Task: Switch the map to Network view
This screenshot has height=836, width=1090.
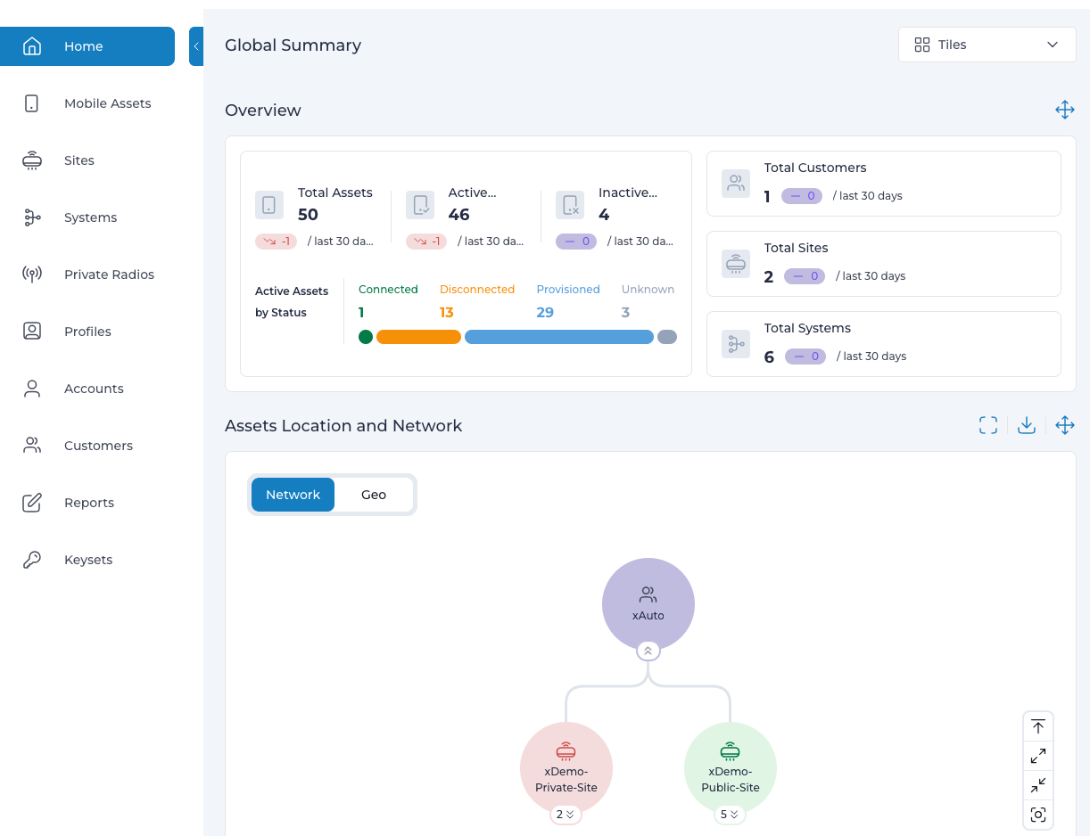Action: click(x=293, y=495)
